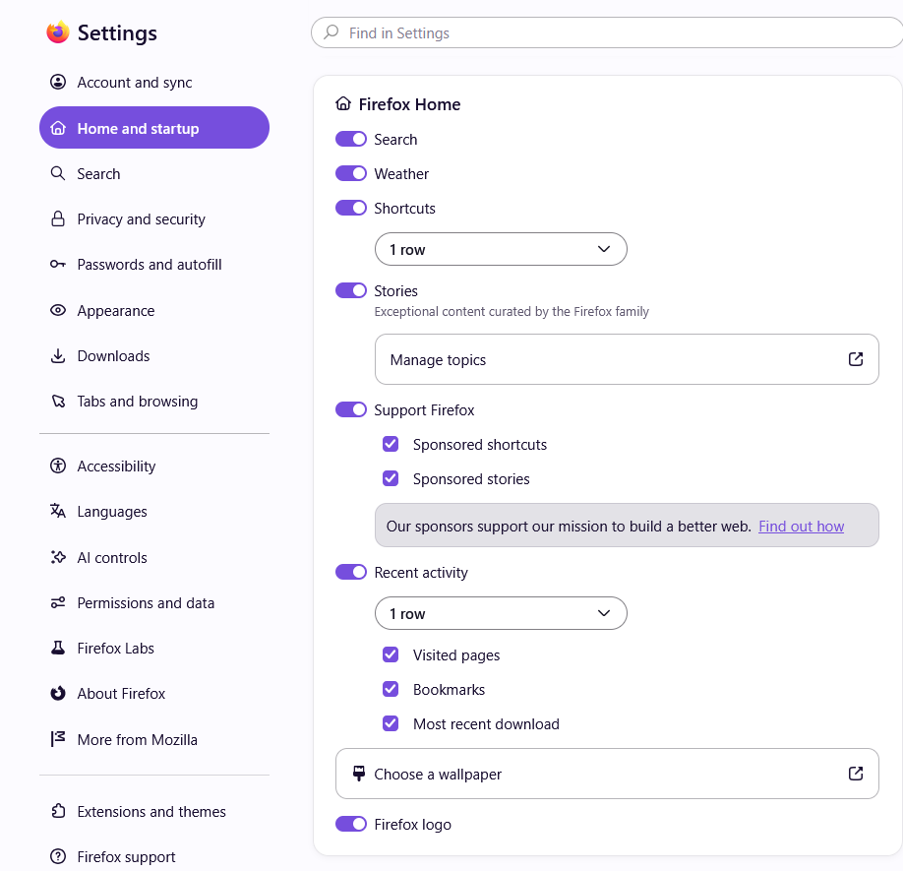This screenshot has width=903, height=871.
Task: Open Extensions and themes
Action: coord(153,811)
